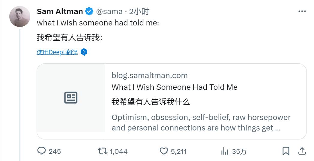The height and width of the screenshot is (161, 314).
Task: Click the DeepL logo icon
Action: coord(84,52)
